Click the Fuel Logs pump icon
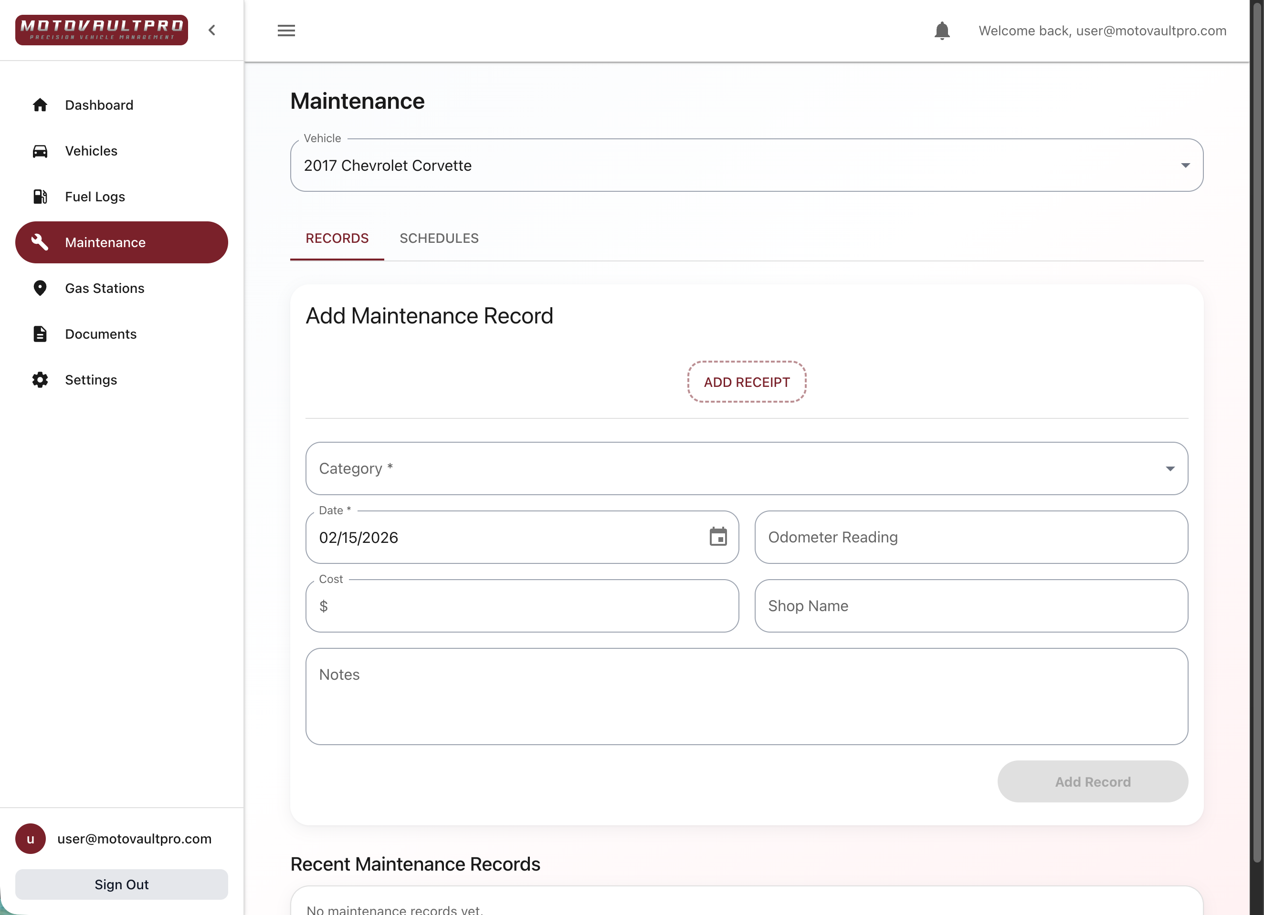Image resolution: width=1264 pixels, height=915 pixels. point(40,197)
